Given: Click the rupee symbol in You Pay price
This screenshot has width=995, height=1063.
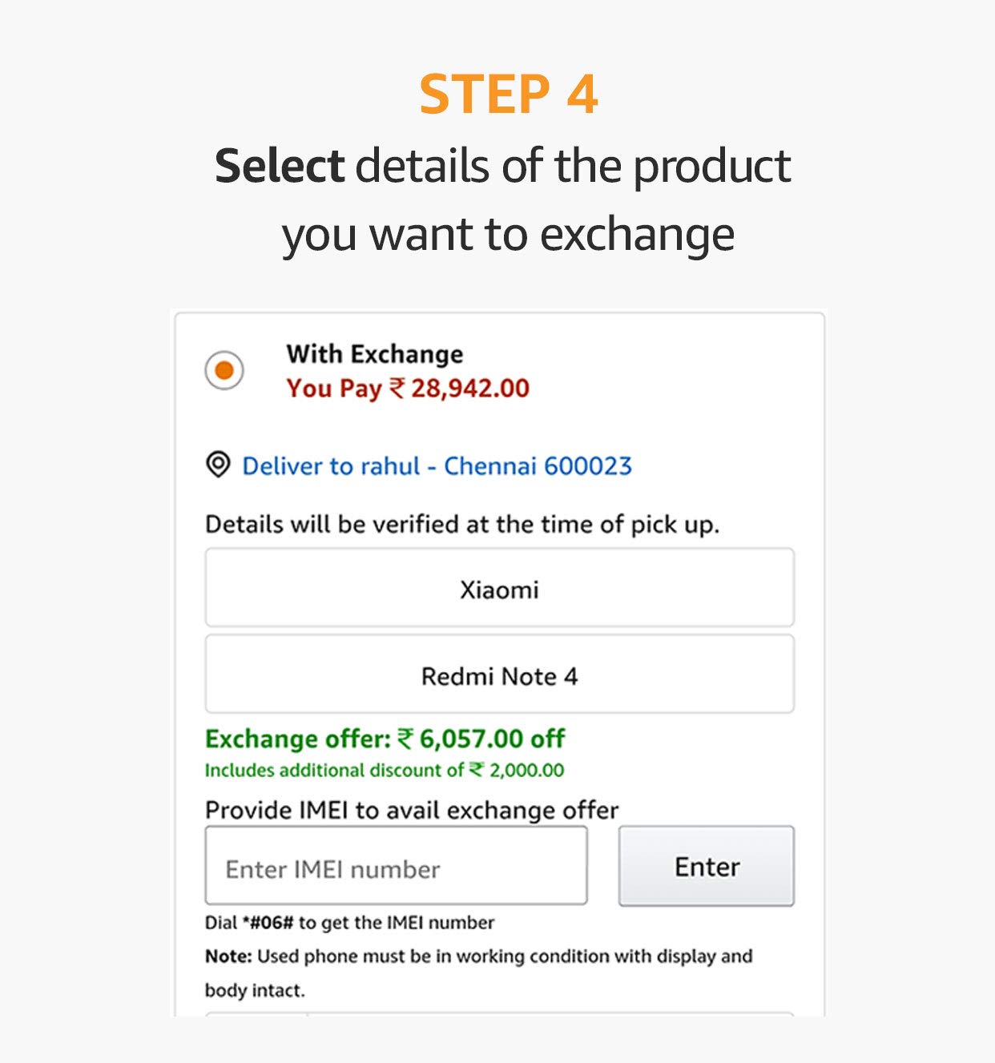Looking at the screenshot, I should tap(397, 389).
